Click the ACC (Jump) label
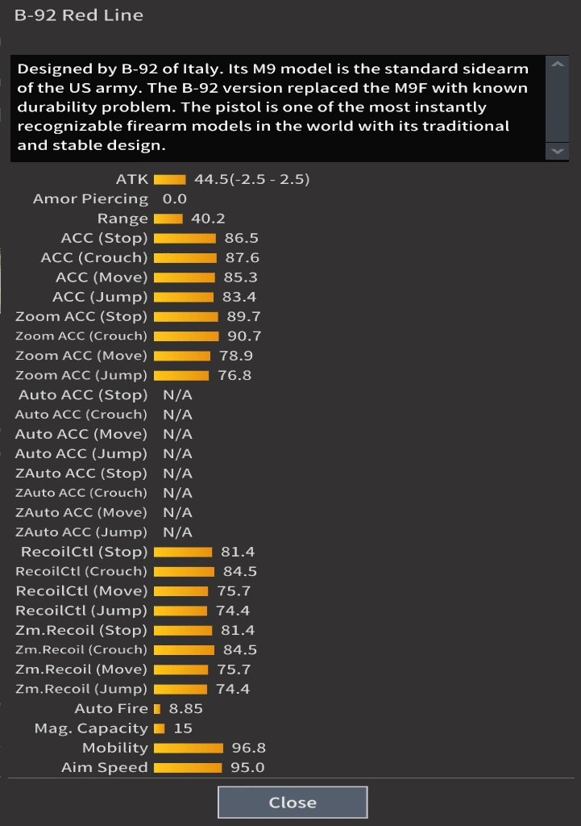581x826 pixels. tap(100, 297)
